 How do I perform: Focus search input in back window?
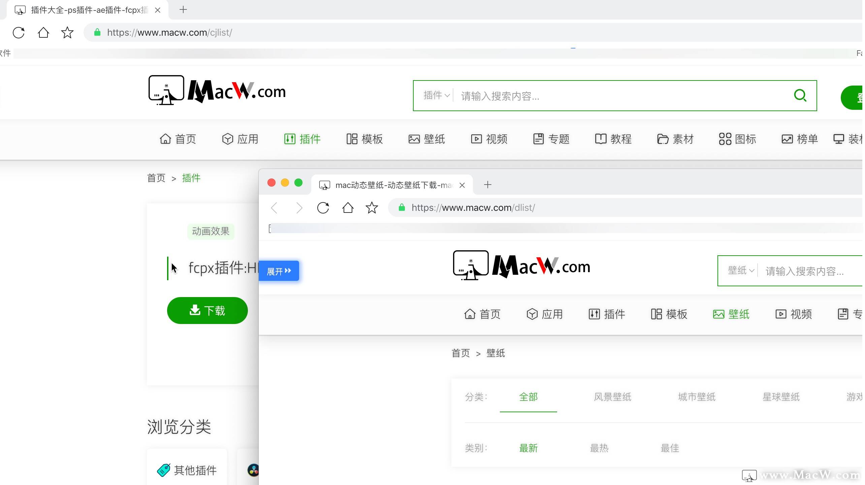tap(623, 96)
